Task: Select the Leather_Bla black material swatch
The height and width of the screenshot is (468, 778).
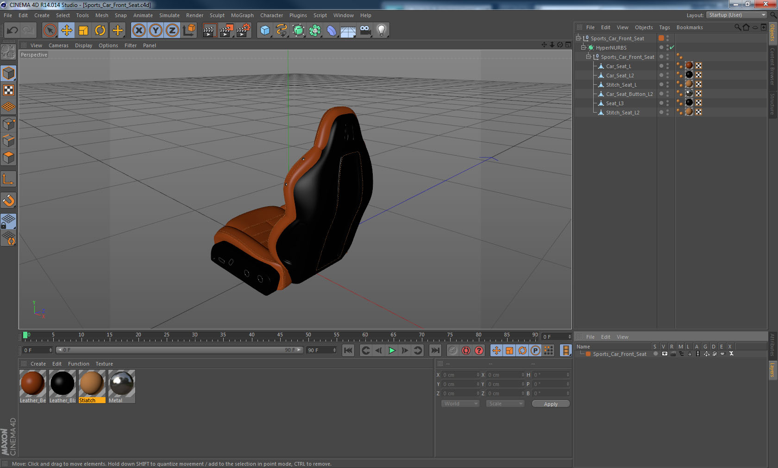Action: tap(63, 386)
